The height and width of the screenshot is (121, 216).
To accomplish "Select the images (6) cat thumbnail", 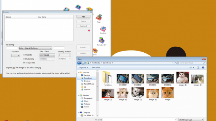I will (153, 93).
